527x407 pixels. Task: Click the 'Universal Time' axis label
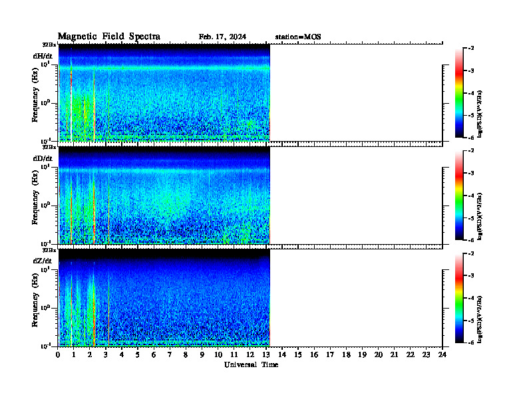coord(251,364)
